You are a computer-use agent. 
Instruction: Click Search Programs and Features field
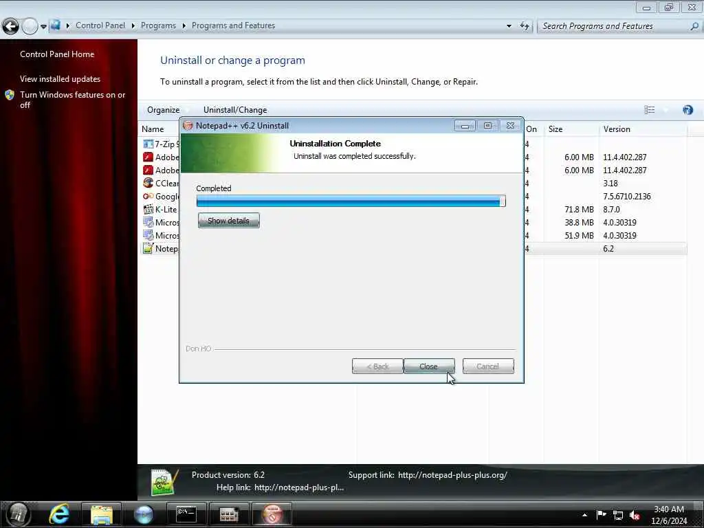click(x=614, y=26)
